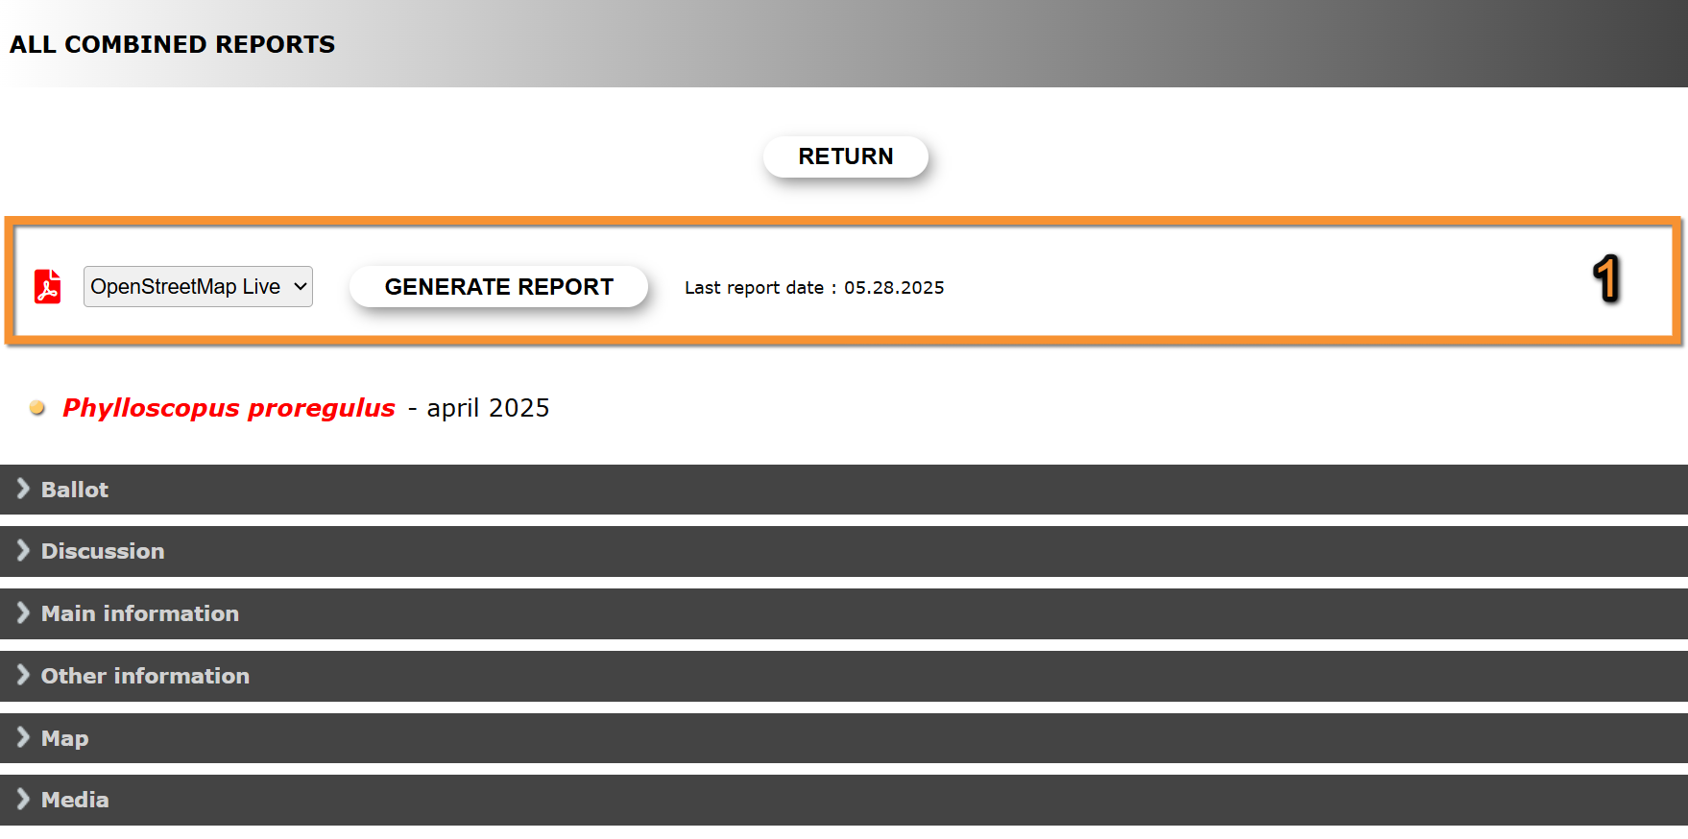The image size is (1688, 839).
Task: Click the chevron arrow next to Discussion
Action: point(23,551)
